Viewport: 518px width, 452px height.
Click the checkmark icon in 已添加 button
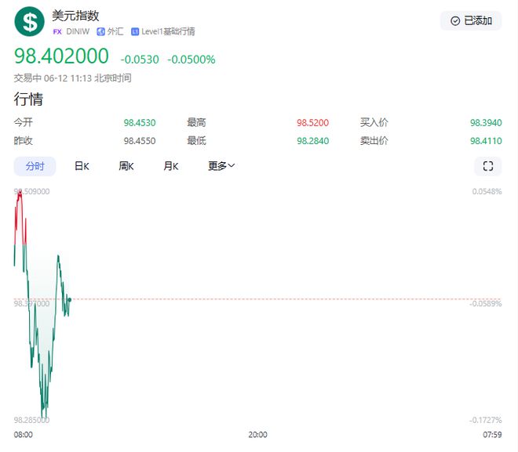click(455, 21)
